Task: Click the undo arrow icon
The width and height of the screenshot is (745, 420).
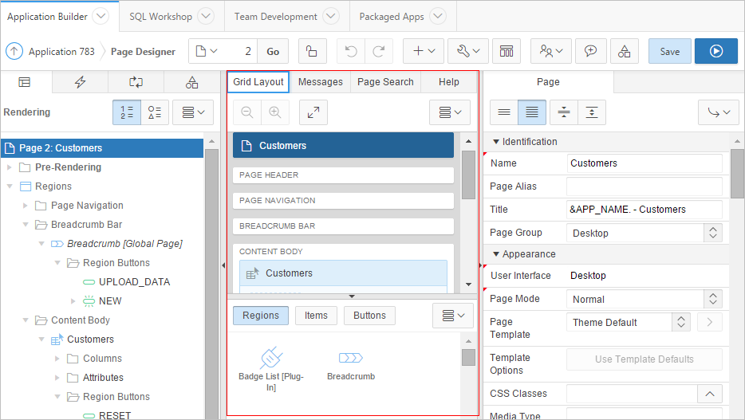Action: coord(351,51)
